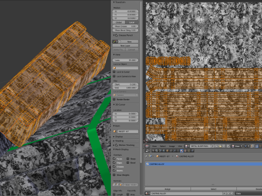Open the Scene properties tab icon
The width and height of the screenshot is (262, 196).
pos(160,151)
